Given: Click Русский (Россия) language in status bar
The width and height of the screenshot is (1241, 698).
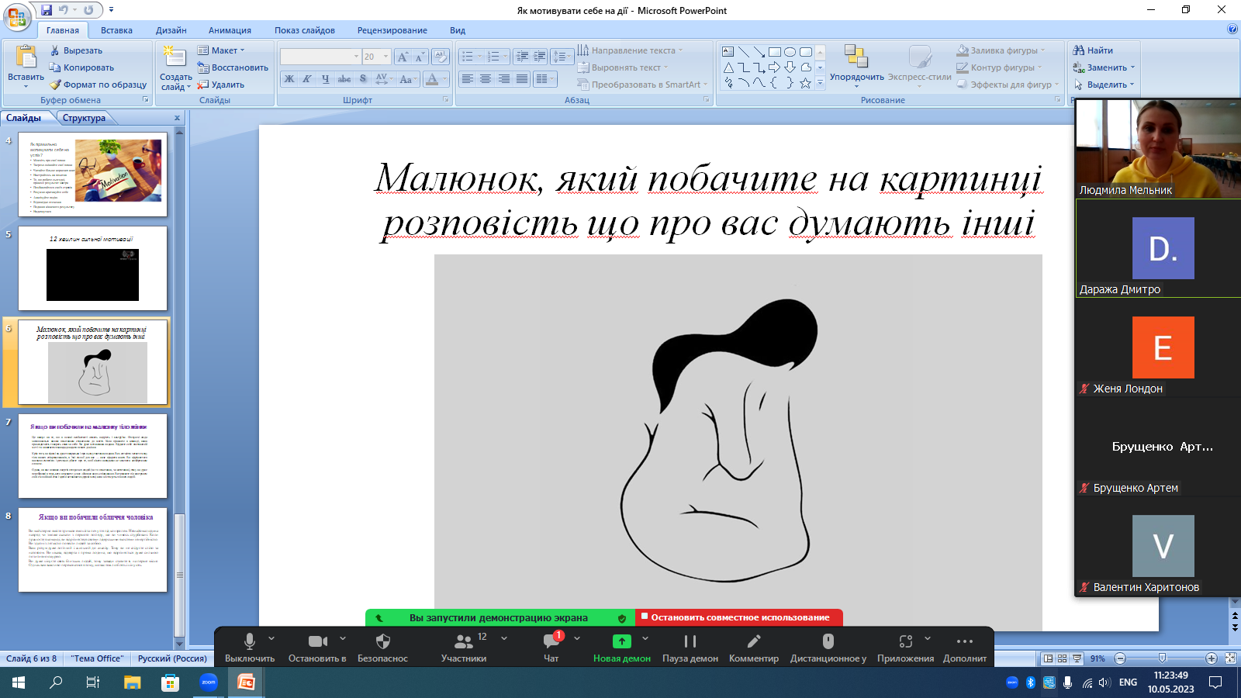Looking at the screenshot, I should coord(172,658).
